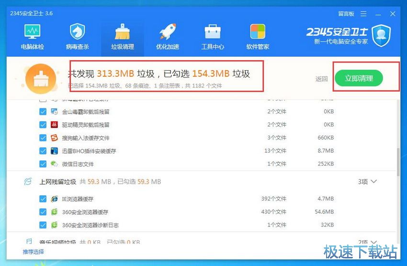407x266 pixels.
Task: Click the 搜狗输入法缓存文件 icon
Action: pos(54,138)
